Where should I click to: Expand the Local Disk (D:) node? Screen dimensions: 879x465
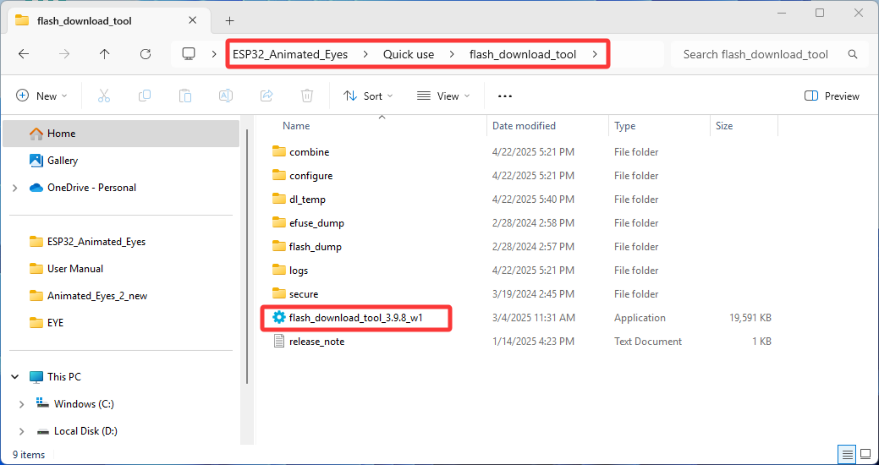click(x=21, y=431)
